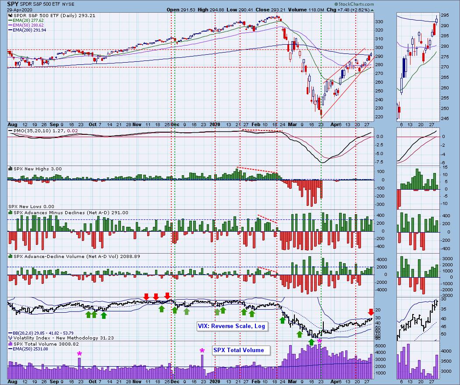
Task: Select the SPDR S&P 500 ETF (Daily) legend
Action: click(55, 15)
